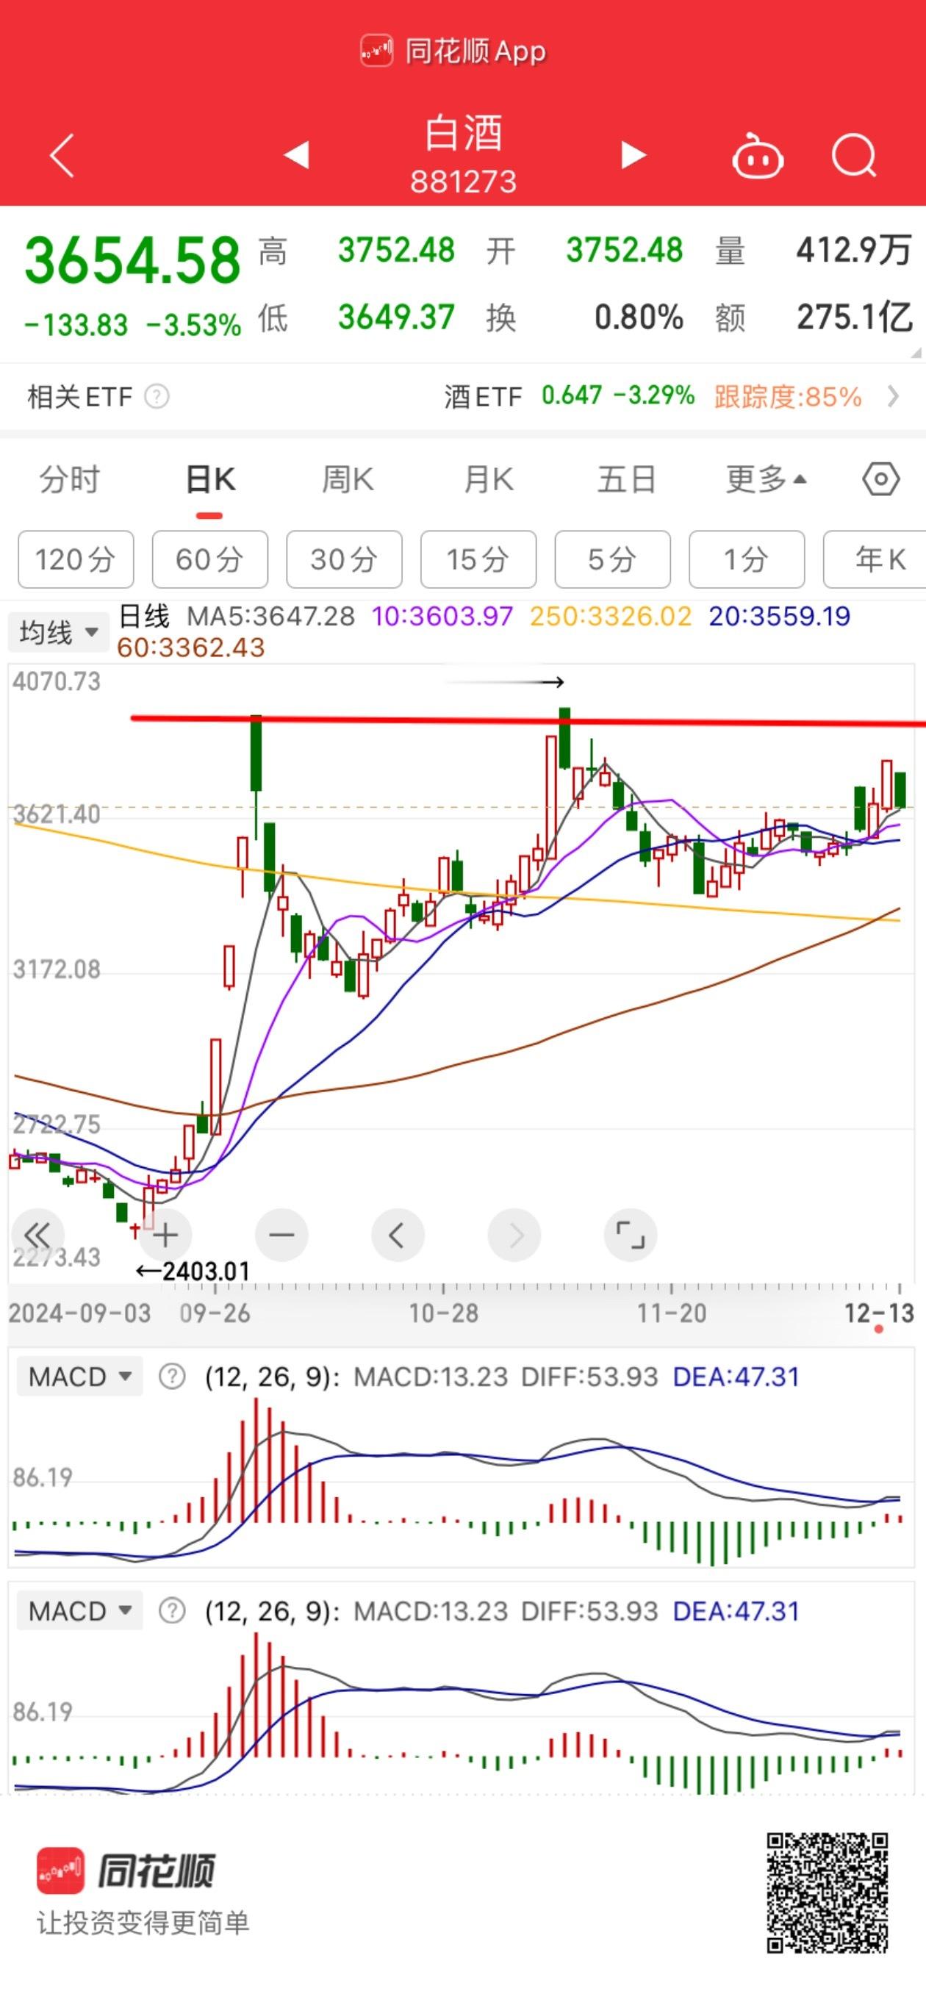Choose the 年K period button
This screenshot has width=926, height=2005.
coord(875,559)
